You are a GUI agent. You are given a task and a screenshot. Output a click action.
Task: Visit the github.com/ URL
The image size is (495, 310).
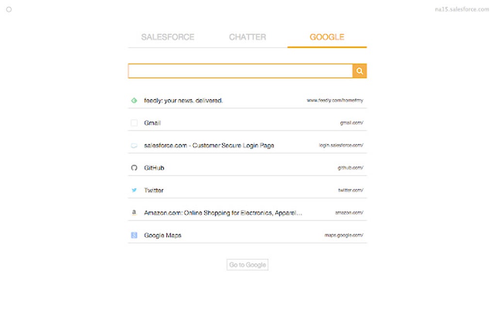click(x=350, y=168)
